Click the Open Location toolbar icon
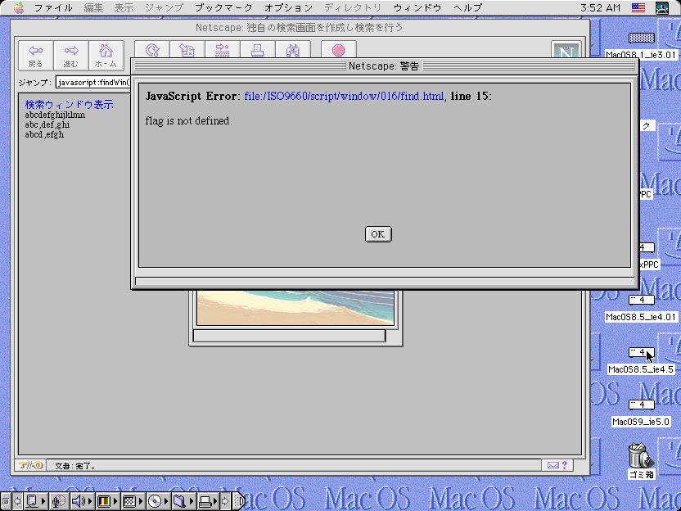681x511 pixels. (x=223, y=50)
